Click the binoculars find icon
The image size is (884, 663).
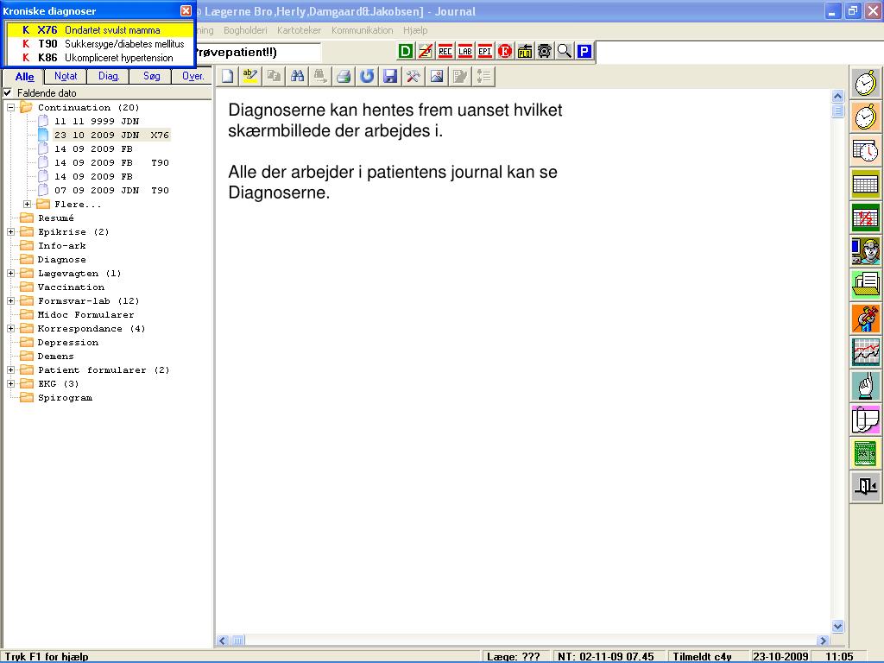click(x=297, y=76)
